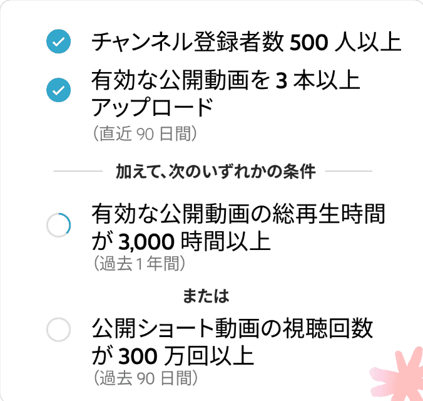Click the bold 3,000 時間以上 figure
The image size is (423, 401).
tap(194, 241)
